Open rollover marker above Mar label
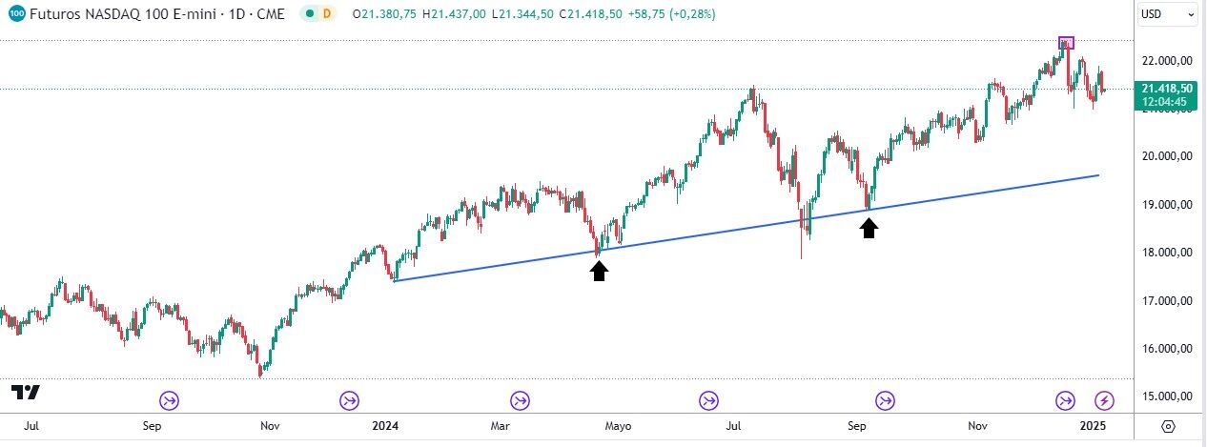This screenshot has width=1207, height=447. pos(520,400)
